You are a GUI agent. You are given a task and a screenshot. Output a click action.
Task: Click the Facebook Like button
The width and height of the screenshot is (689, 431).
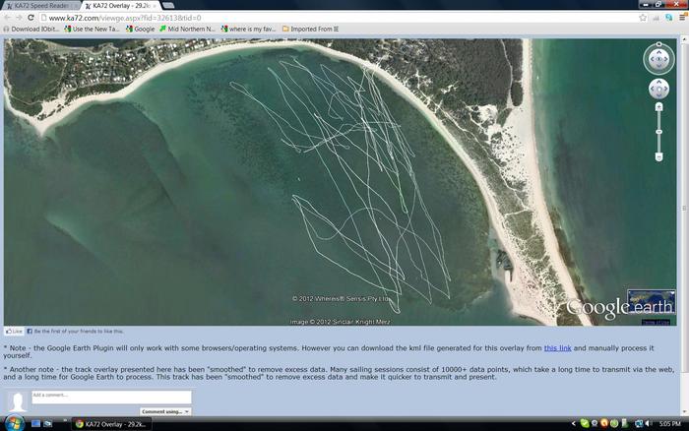(x=14, y=332)
